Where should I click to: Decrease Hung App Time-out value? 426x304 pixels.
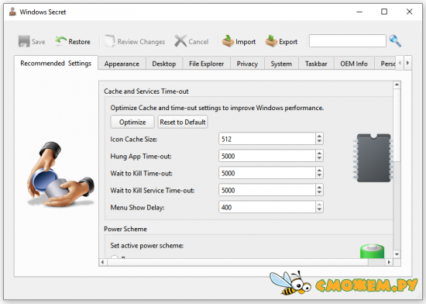[x=319, y=159]
